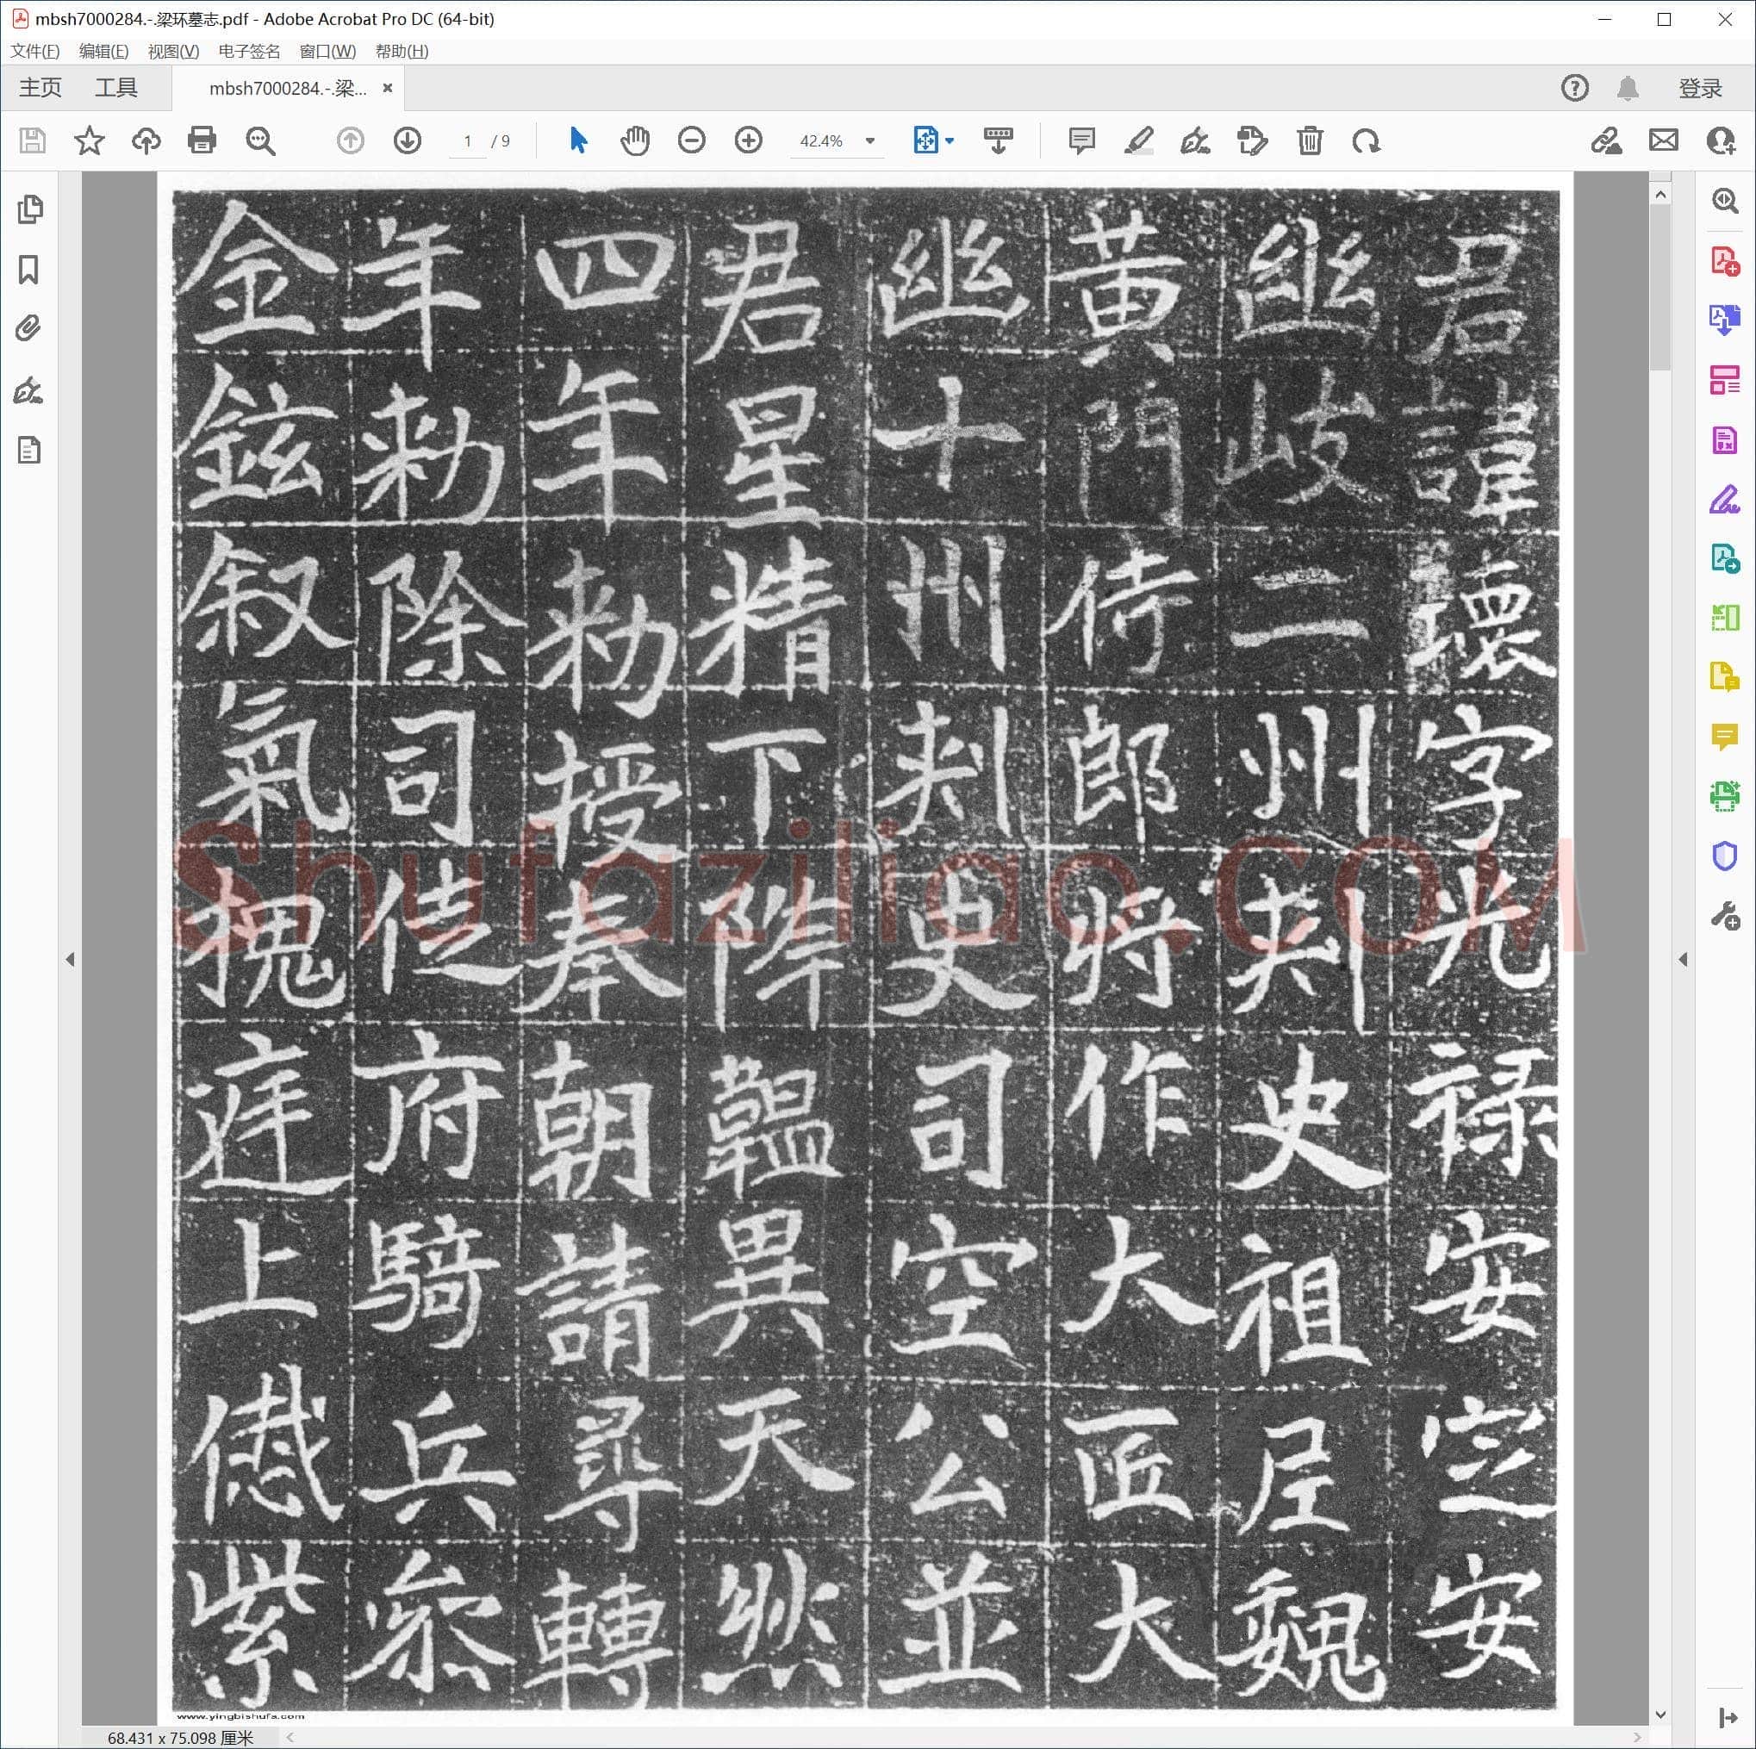This screenshot has height=1749, width=1756.
Task: Click scroll down arrow on vertical scrollbar
Action: pos(1660,1715)
